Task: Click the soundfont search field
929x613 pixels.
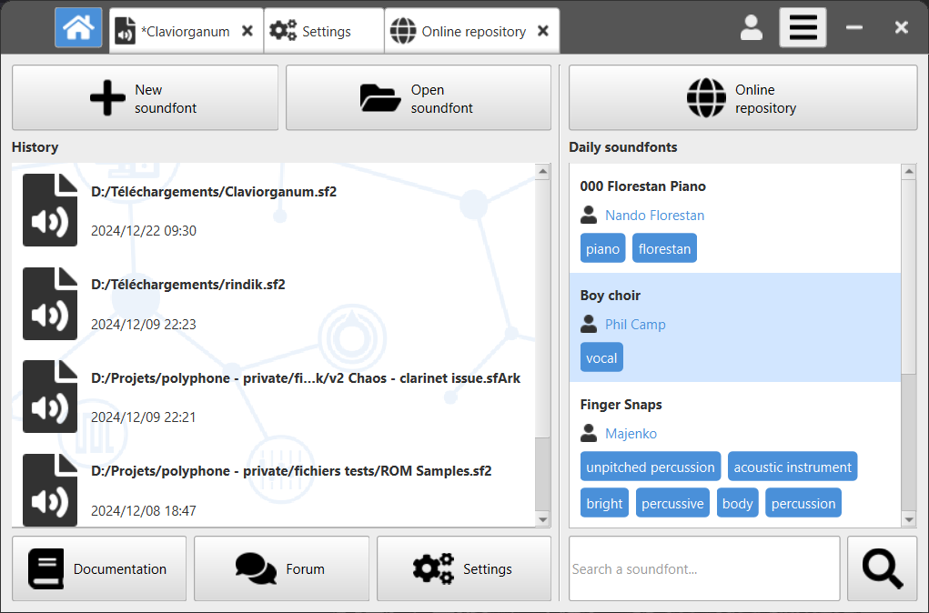Action: pyautogui.click(x=704, y=568)
